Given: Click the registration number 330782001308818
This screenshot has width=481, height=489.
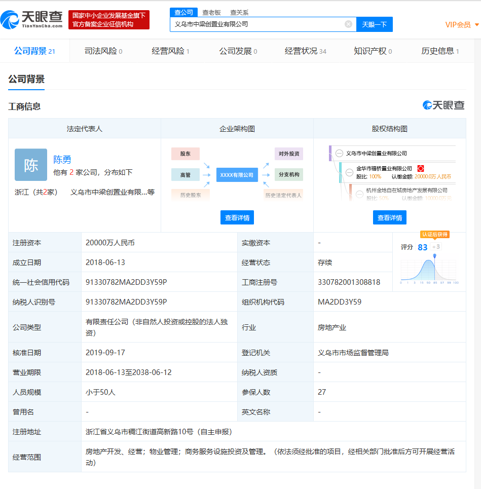Looking at the screenshot, I should (x=349, y=282).
